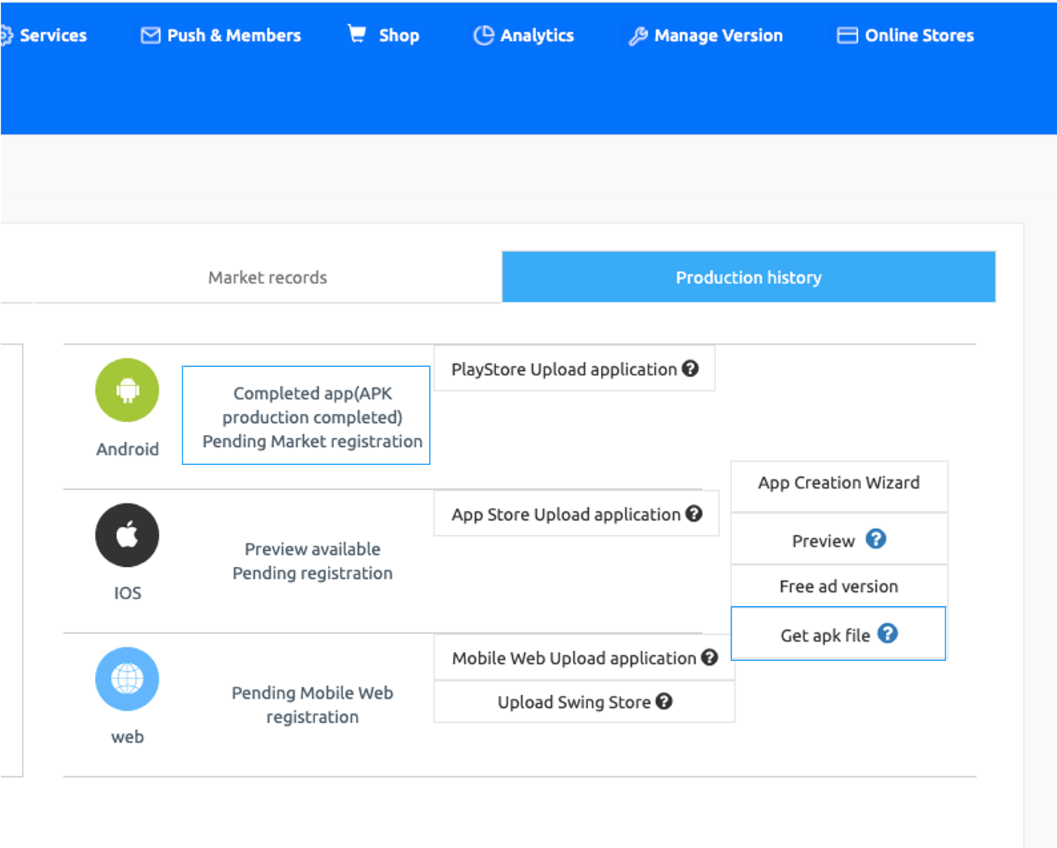Screen dimensions: 1057x848
Task: Open the Analytics menu
Action: tap(524, 35)
